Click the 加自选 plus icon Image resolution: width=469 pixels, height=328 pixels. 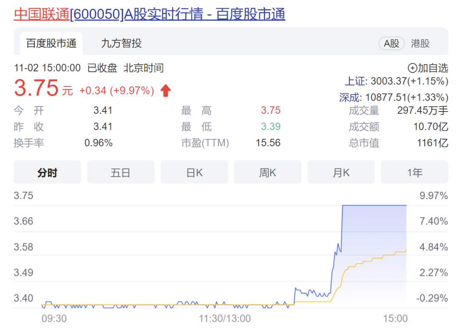pos(412,68)
